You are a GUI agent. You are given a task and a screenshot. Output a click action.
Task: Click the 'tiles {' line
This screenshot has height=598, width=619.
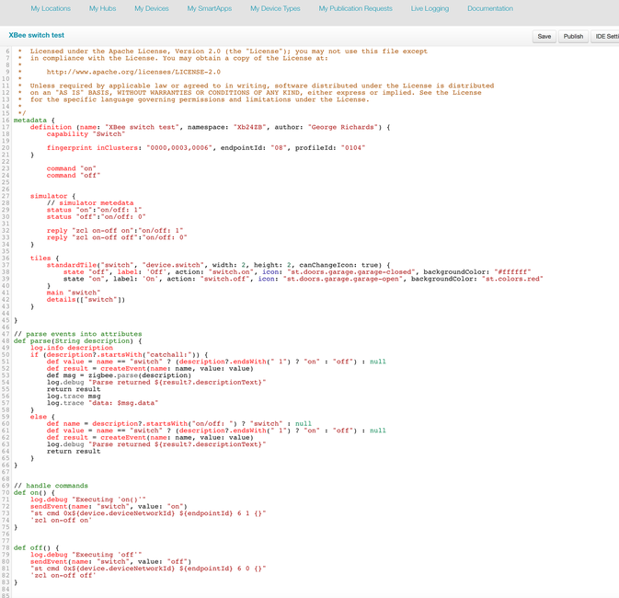(45, 259)
